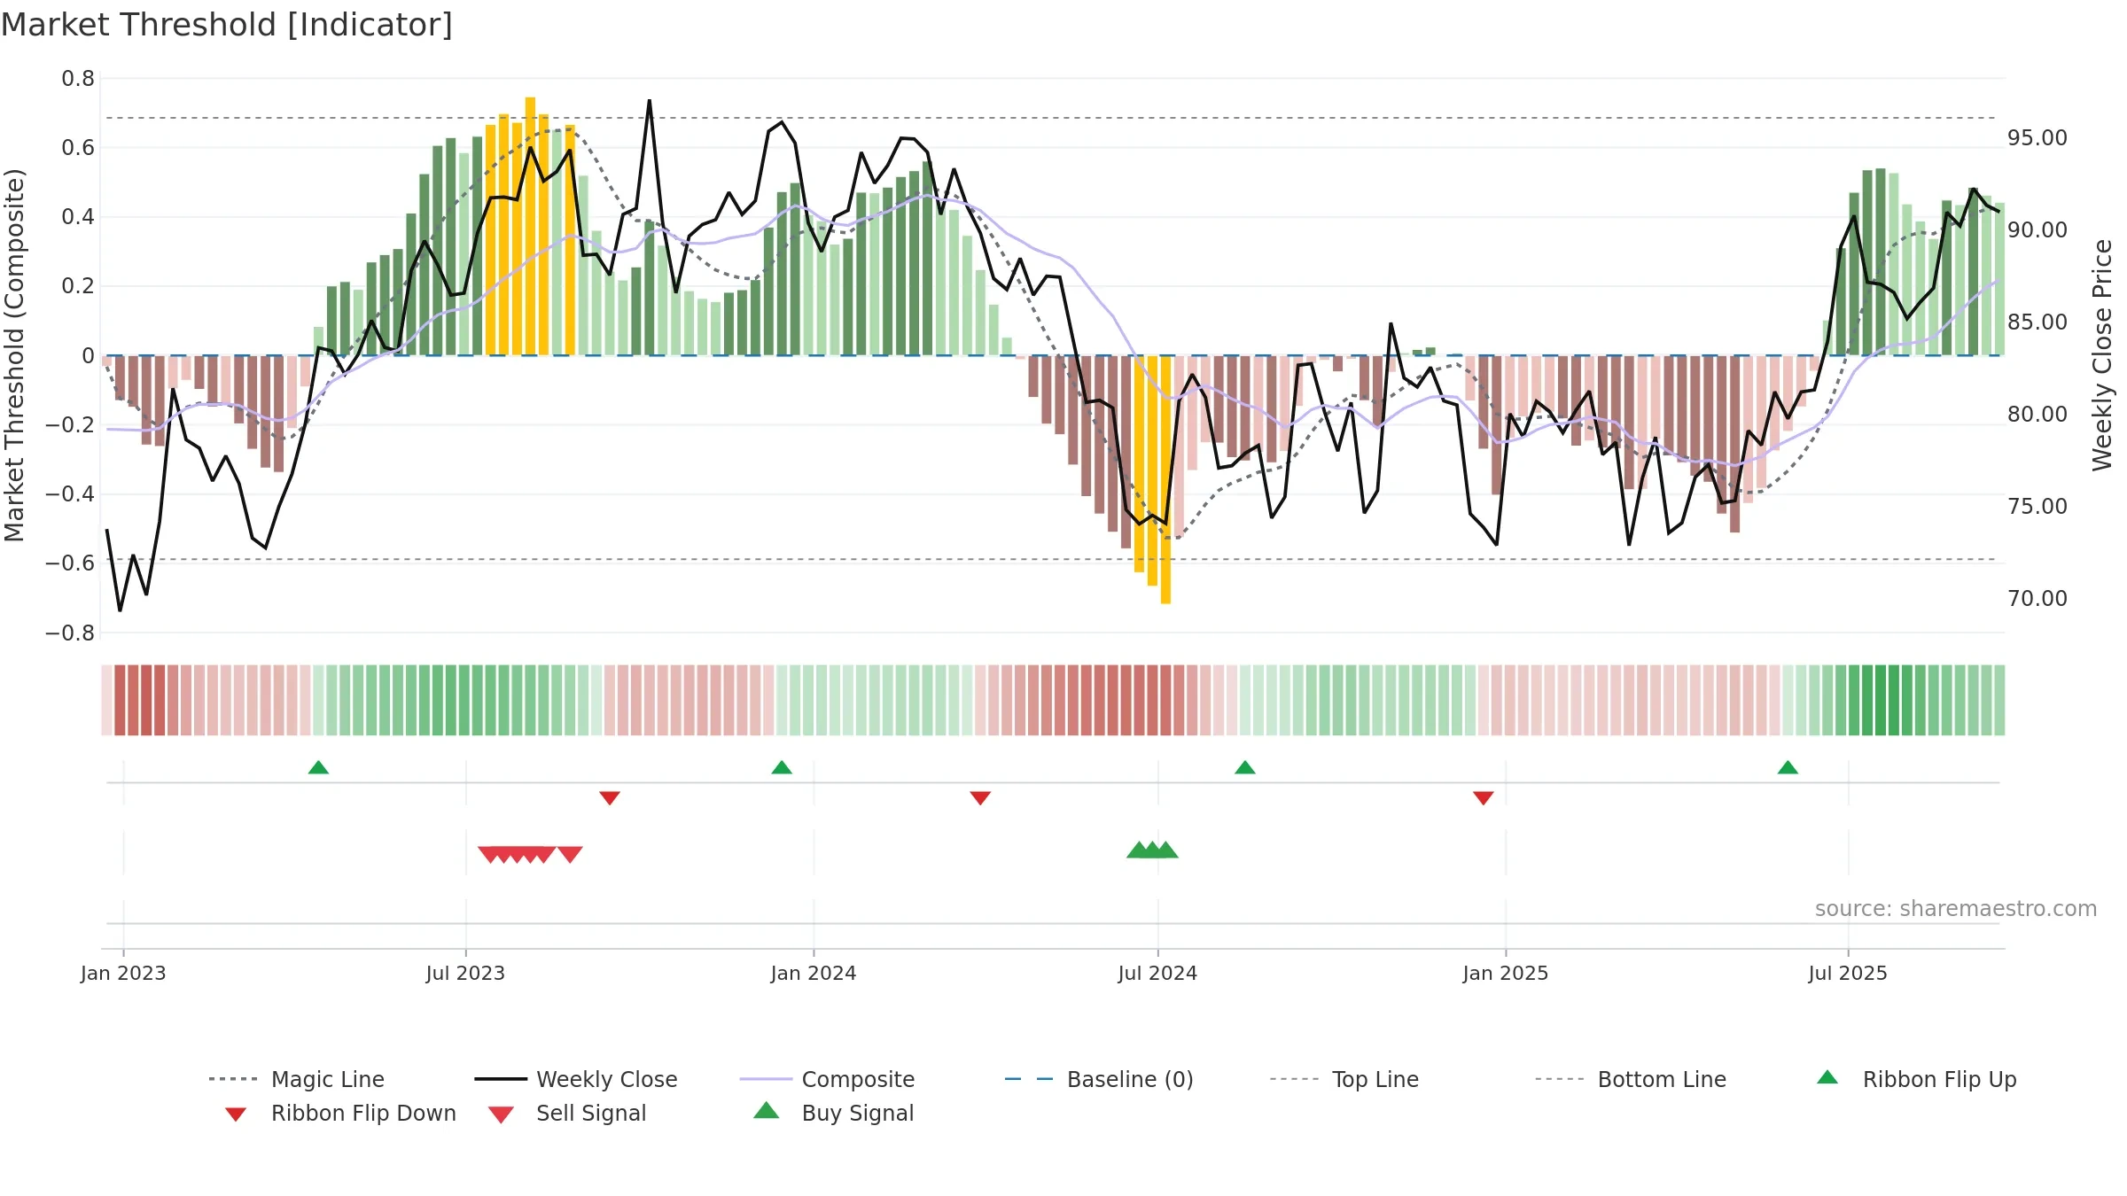Image resolution: width=2127 pixels, height=1196 pixels.
Task: Click the 'Jul 2025' x-axis label
Action: point(1848,973)
